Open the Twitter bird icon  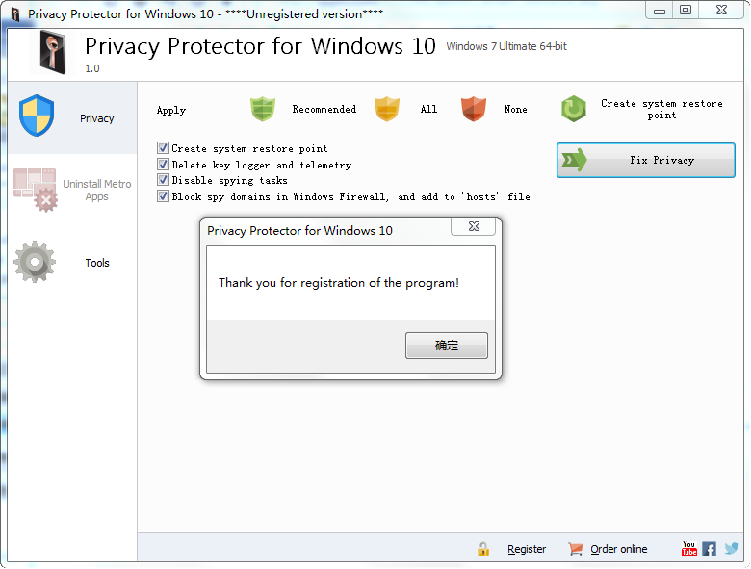click(732, 549)
